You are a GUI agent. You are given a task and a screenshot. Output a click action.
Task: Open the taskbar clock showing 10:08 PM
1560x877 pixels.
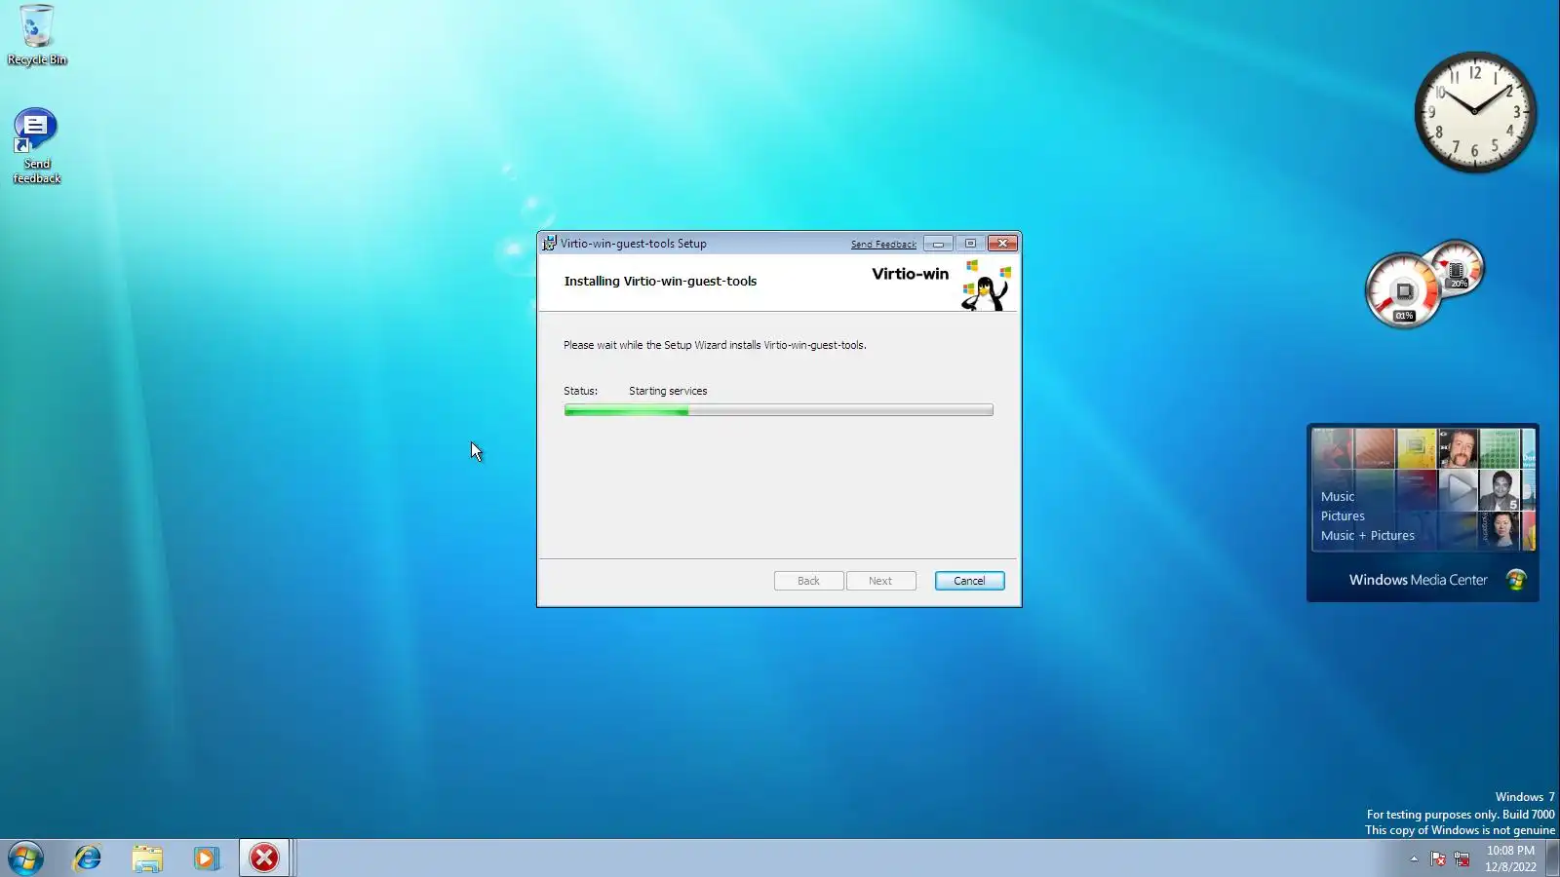(1510, 858)
